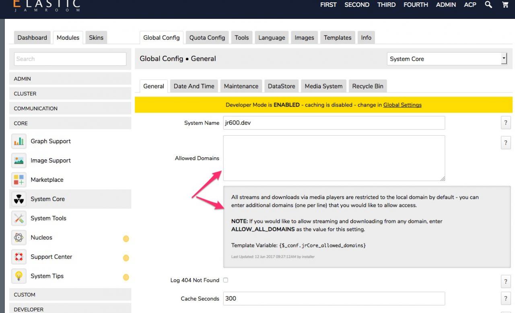Open the Nucleos atom icon
Image resolution: width=515 pixels, height=313 pixels.
pyautogui.click(x=19, y=238)
